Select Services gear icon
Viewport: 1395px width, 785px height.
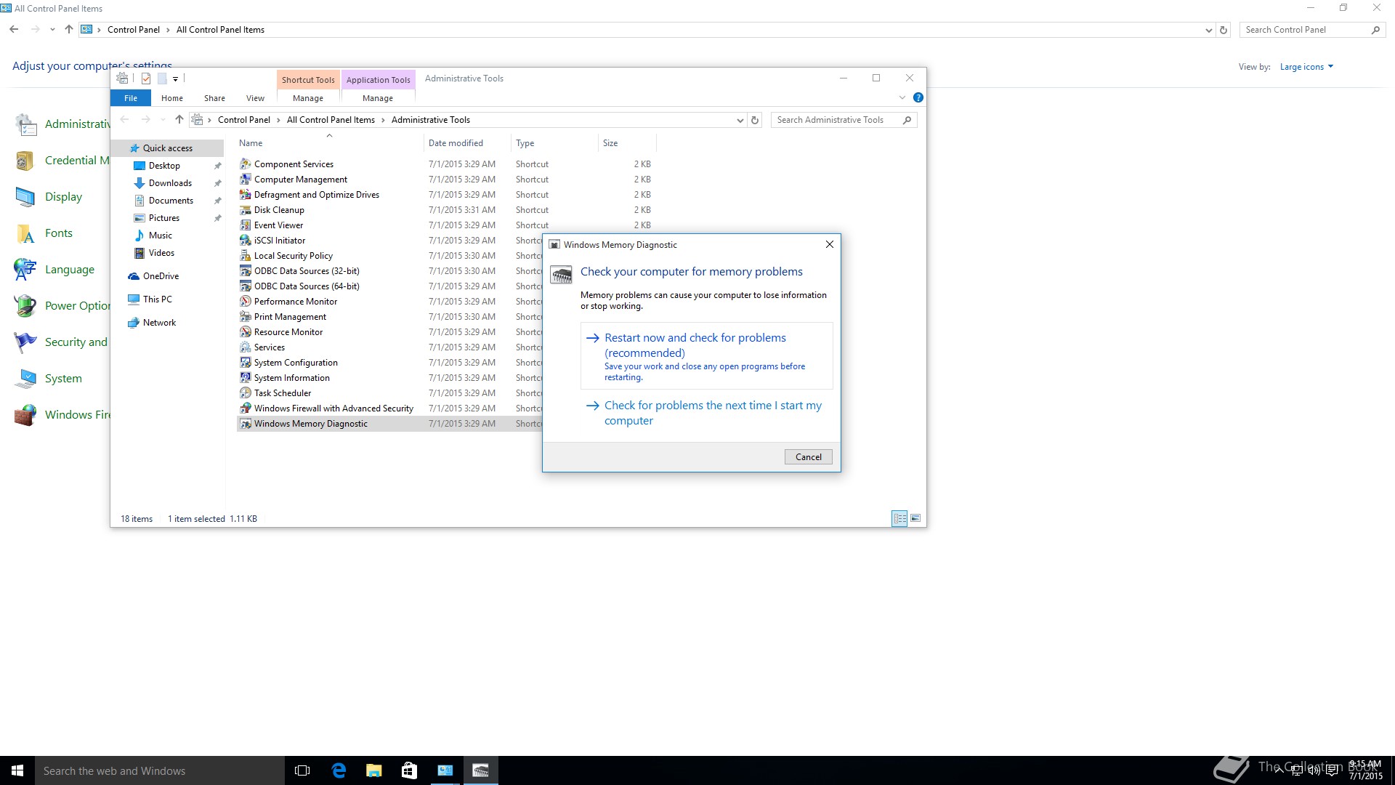point(246,347)
